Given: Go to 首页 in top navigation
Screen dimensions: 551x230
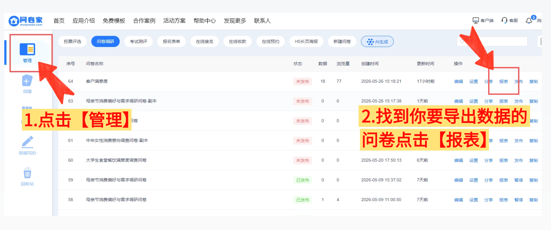Looking at the screenshot, I should 59,21.
